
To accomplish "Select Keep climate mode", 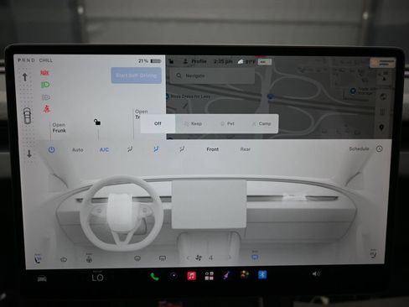I will [x=193, y=123].
